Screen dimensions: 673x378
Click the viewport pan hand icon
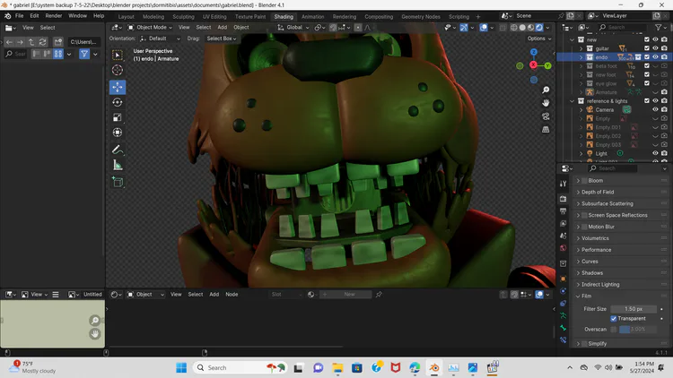[x=546, y=103]
